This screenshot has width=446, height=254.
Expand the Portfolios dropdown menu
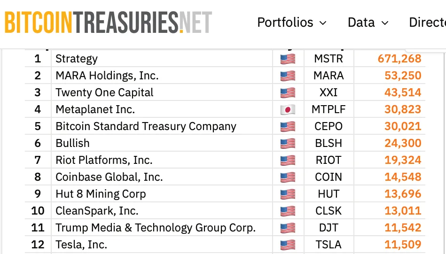(x=291, y=23)
